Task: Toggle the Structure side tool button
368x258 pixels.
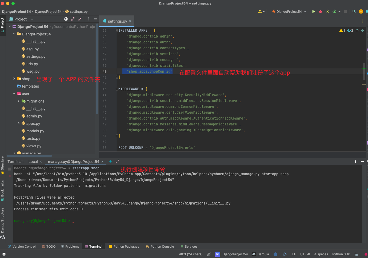Action: tap(2, 165)
